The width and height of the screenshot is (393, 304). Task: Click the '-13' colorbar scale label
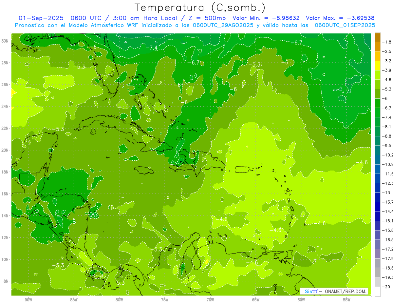click(x=386, y=193)
